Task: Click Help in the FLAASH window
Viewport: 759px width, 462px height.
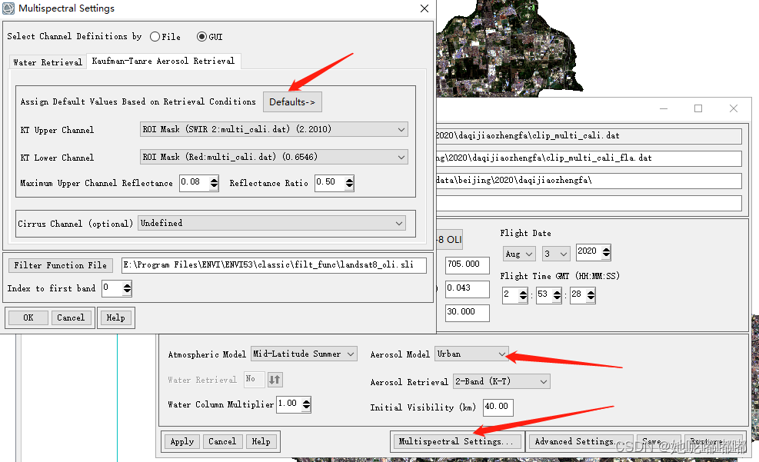Action: pos(261,442)
